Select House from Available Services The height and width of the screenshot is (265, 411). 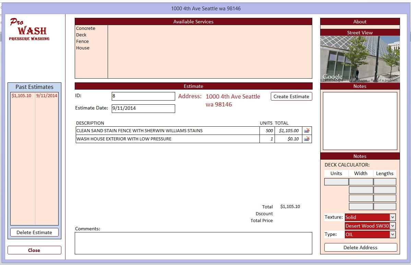pyautogui.click(x=82, y=48)
